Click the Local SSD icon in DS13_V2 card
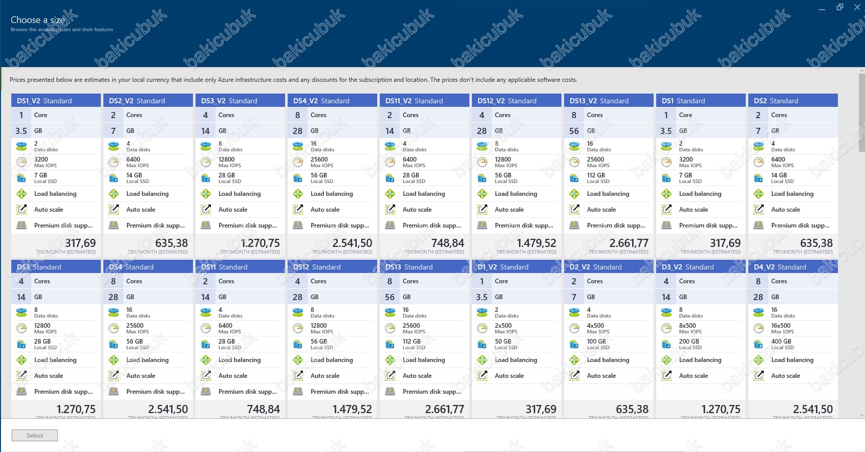Viewport: 865px width, 452px height. tap(574, 178)
